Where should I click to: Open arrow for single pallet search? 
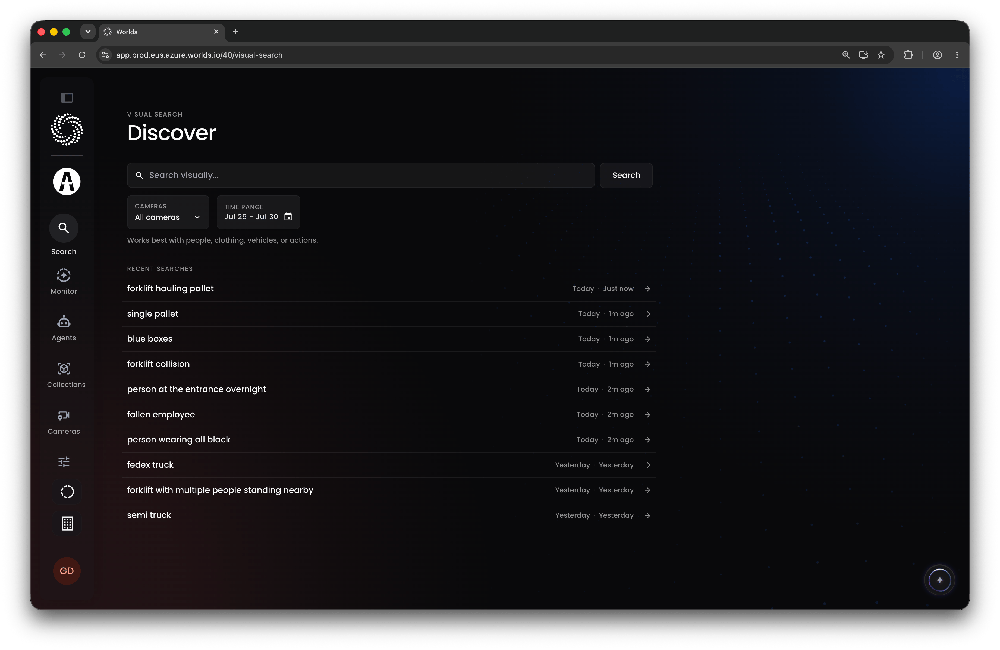coord(647,314)
